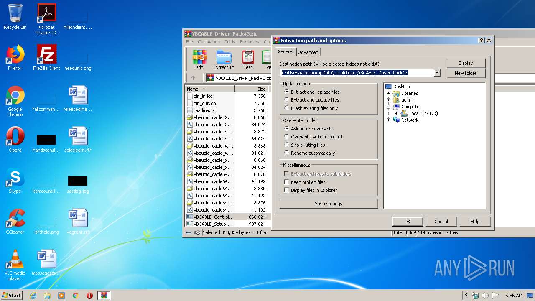Open Opera desktop shortcut
The image size is (535, 301).
click(x=15, y=140)
